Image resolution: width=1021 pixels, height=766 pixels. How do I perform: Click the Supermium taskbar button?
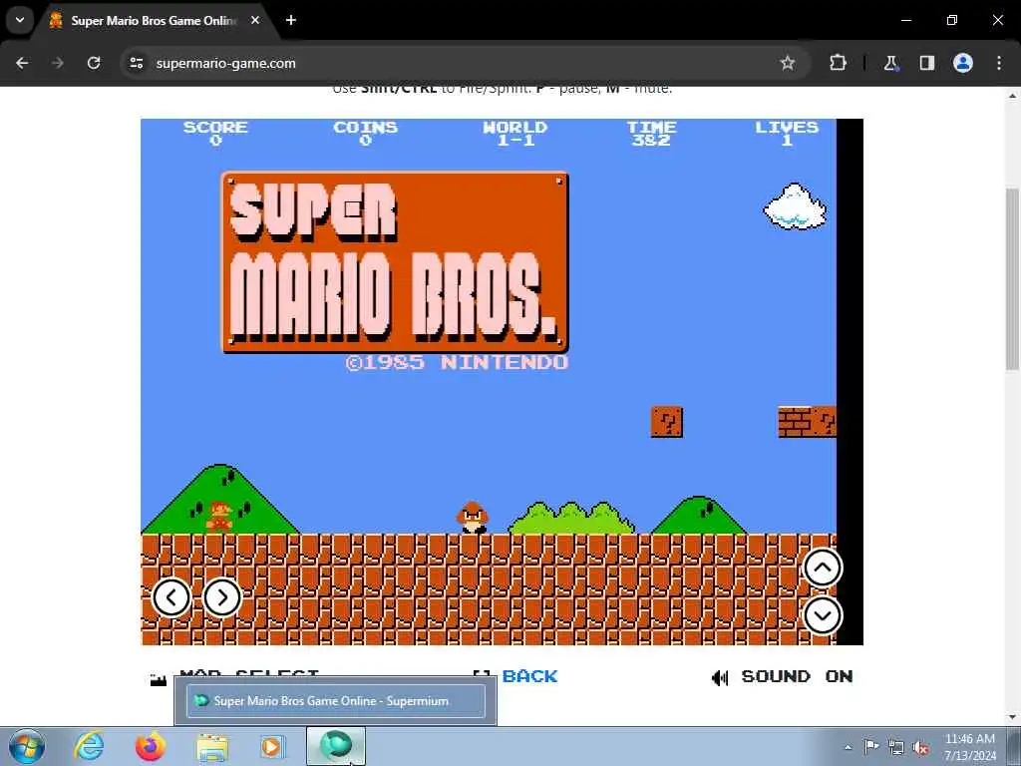pyautogui.click(x=336, y=746)
